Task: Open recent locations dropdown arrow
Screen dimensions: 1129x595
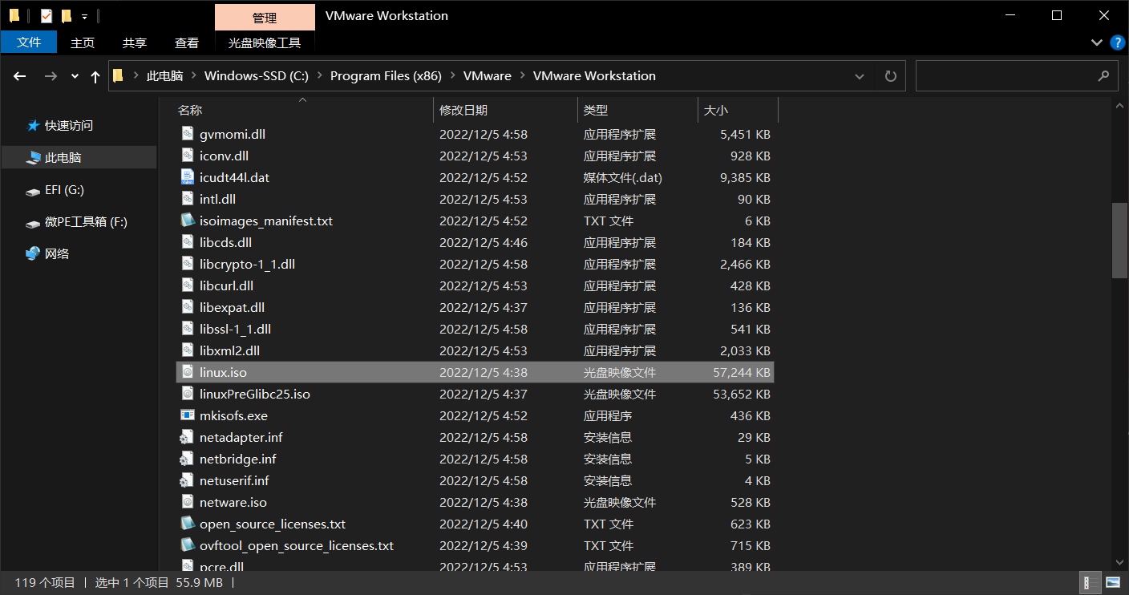Action: 75,76
